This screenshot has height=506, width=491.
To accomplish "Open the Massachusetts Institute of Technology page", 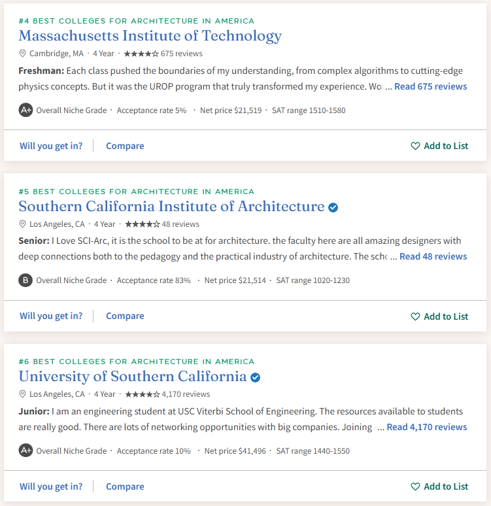I will point(150,36).
